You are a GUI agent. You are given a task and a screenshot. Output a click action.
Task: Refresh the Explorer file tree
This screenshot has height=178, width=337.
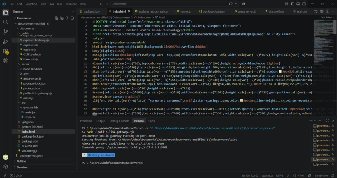pyautogui.click(x=67, y=18)
